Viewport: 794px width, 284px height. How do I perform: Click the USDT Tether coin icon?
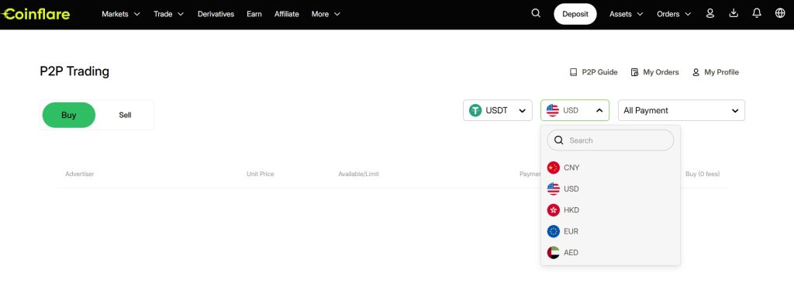(x=475, y=110)
